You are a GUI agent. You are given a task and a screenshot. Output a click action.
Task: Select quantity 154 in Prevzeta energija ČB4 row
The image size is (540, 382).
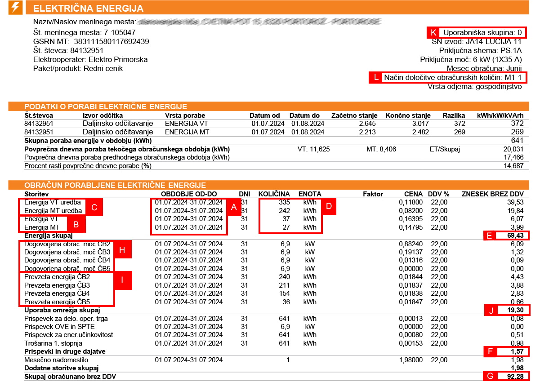pyautogui.click(x=285, y=293)
